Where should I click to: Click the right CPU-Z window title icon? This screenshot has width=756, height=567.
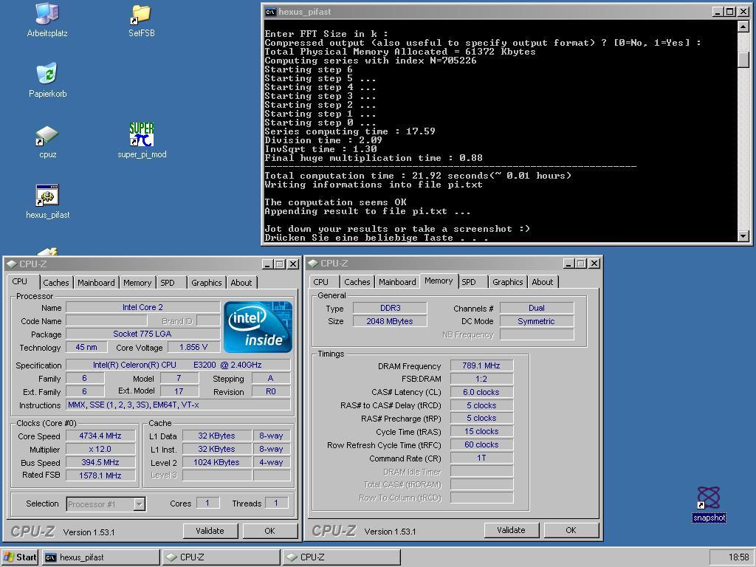[313, 264]
